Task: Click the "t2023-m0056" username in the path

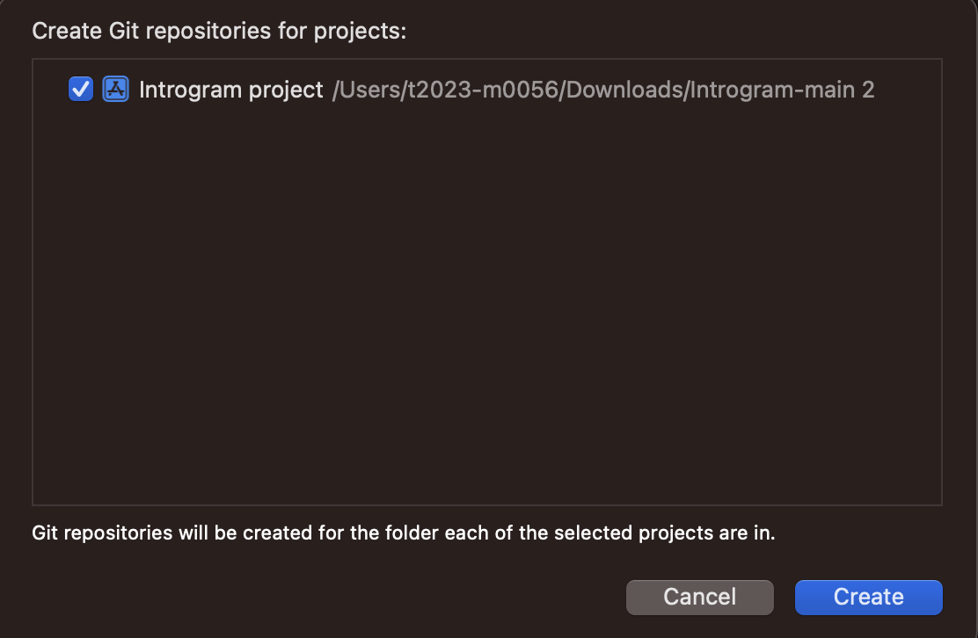Action: pos(475,90)
